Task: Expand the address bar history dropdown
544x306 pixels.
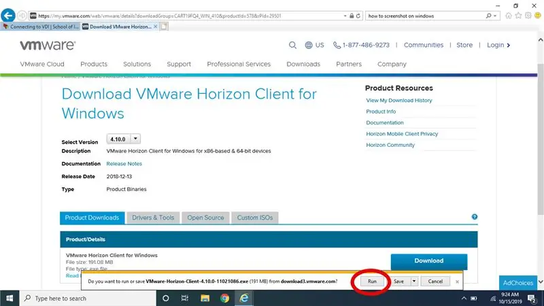Action: click(x=345, y=16)
